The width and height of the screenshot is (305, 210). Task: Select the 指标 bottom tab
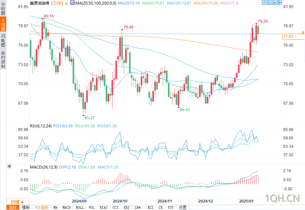tap(13, 207)
